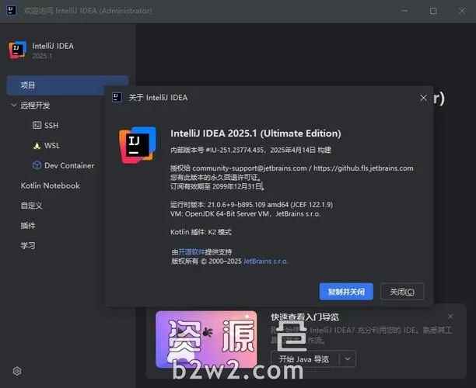Switch to the 自定义 section
Screen dimensions: 476x388
tap(31, 206)
